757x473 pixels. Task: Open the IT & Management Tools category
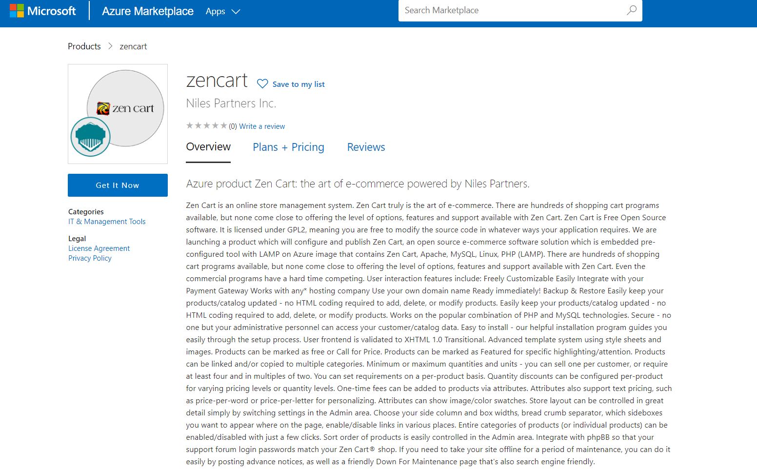[x=107, y=222]
